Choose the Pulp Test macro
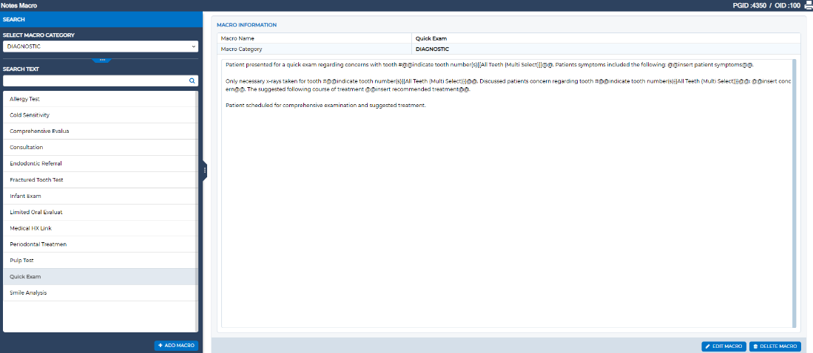The height and width of the screenshot is (353, 813). (x=100, y=261)
